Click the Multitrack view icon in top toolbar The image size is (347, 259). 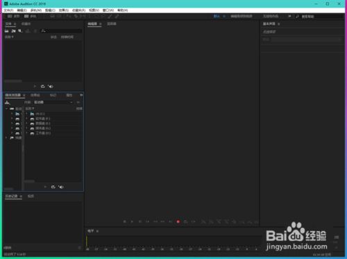coord(26,16)
